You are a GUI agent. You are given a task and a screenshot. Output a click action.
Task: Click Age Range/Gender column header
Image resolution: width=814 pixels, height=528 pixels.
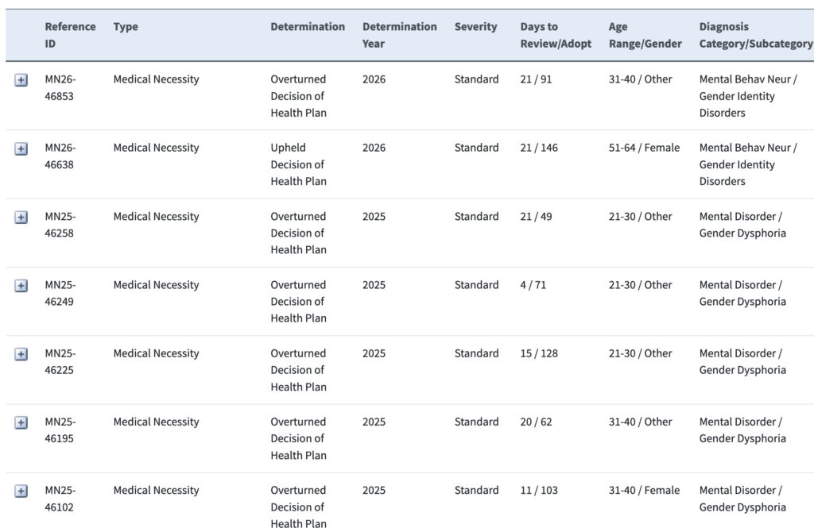tap(645, 35)
